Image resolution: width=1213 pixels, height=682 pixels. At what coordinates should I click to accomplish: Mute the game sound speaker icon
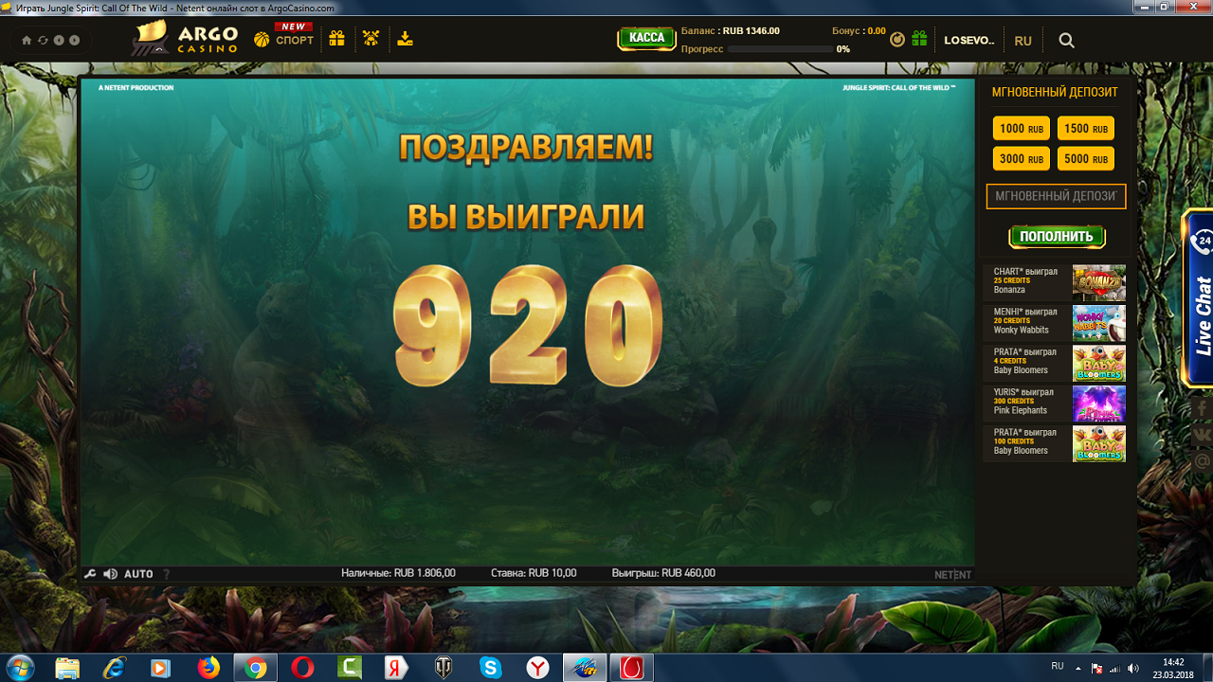pos(110,574)
